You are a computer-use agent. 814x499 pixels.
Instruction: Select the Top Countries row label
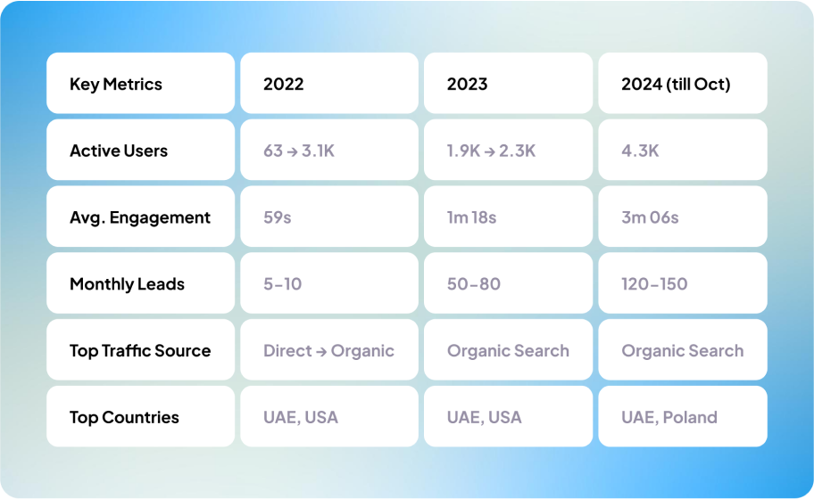coord(140,417)
